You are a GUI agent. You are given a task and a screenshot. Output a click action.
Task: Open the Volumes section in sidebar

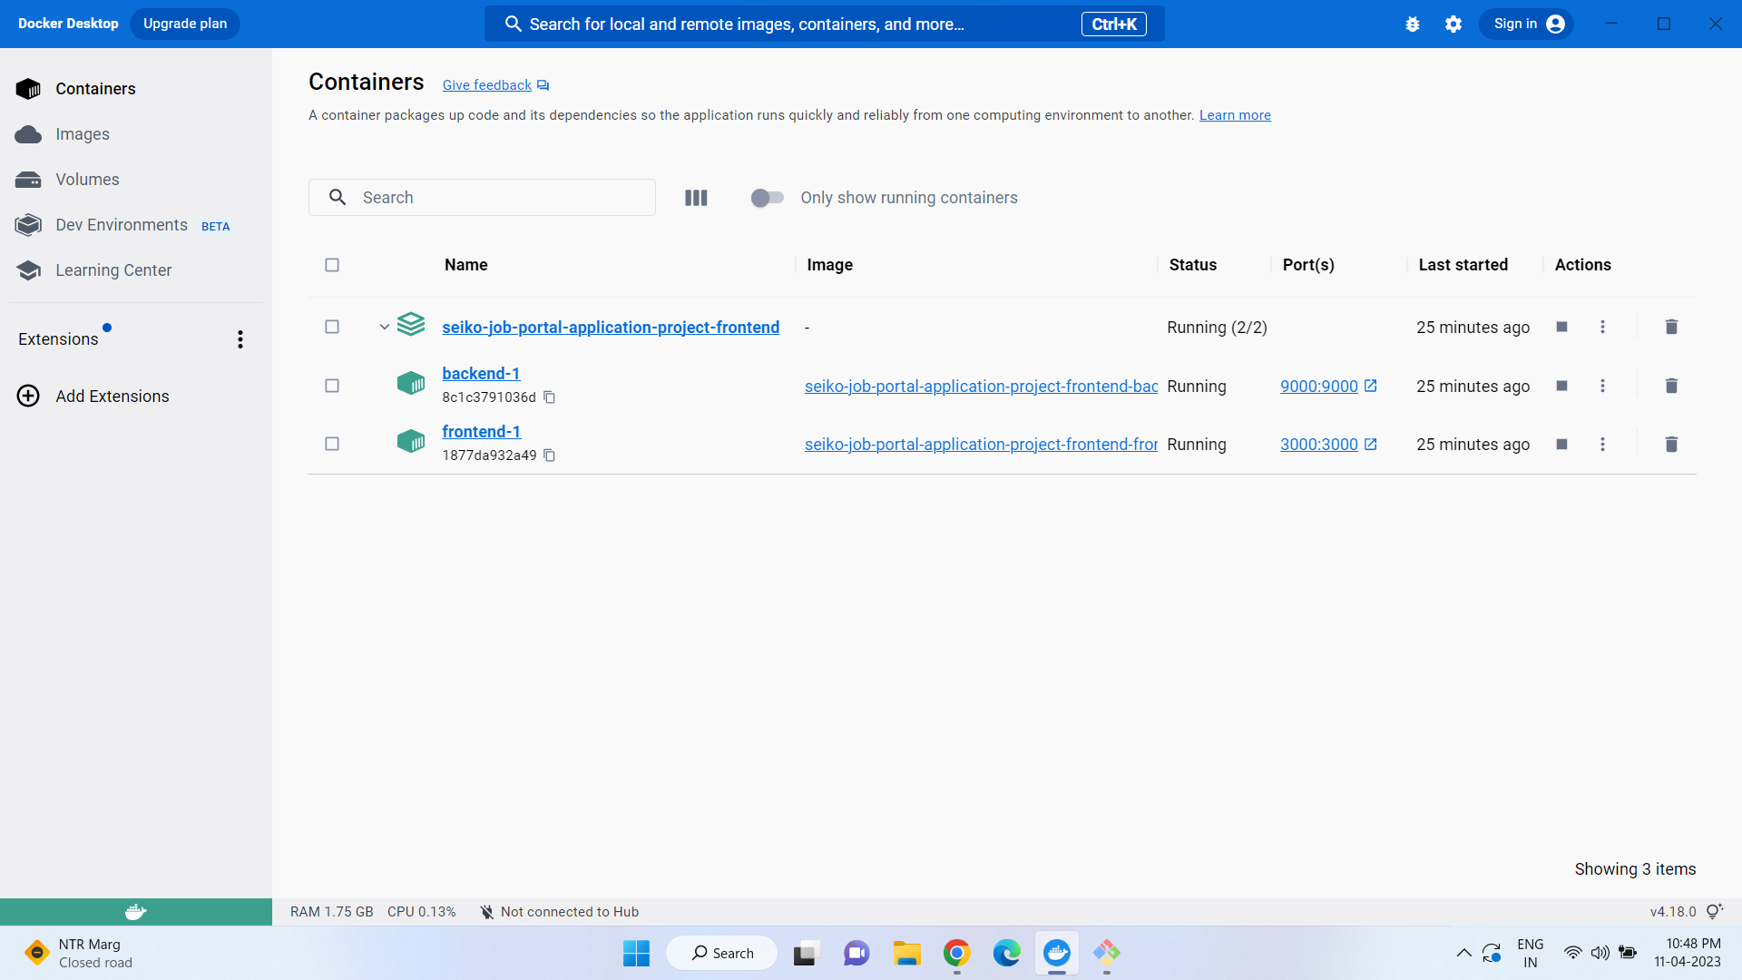tap(86, 179)
